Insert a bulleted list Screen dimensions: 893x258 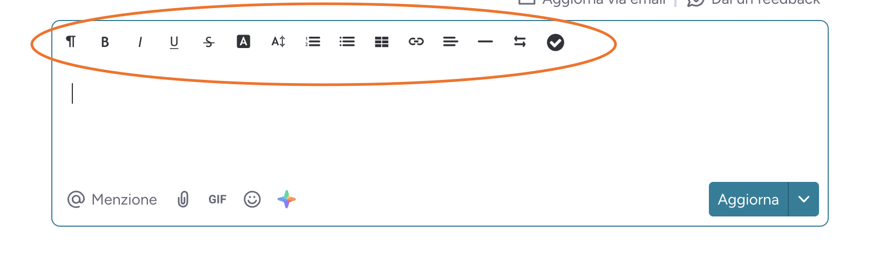(x=347, y=42)
